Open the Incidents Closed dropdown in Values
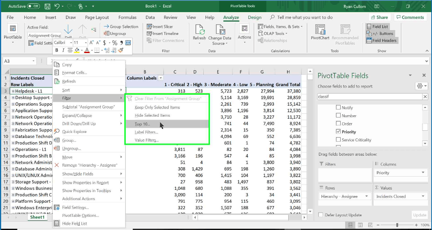Image resolution: width=432 pixels, height=230 pixels. click(x=423, y=196)
